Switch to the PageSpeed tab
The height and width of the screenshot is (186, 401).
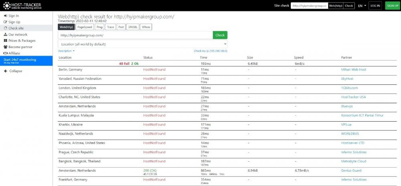point(85,27)
